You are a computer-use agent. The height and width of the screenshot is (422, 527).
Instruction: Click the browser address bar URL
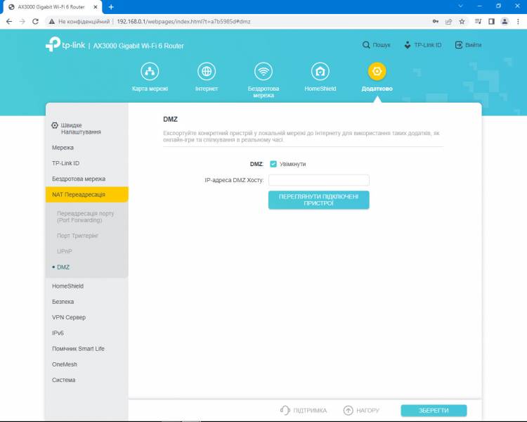point(183,22)
